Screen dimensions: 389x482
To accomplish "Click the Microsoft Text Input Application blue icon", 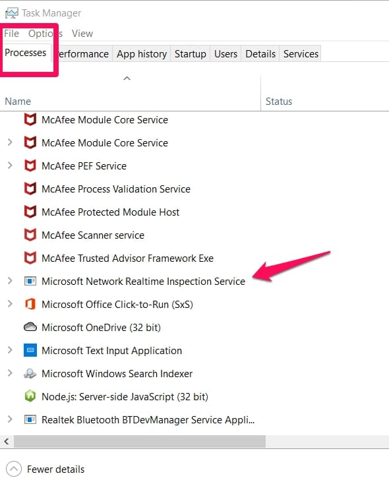I will [x=30, y=350].
